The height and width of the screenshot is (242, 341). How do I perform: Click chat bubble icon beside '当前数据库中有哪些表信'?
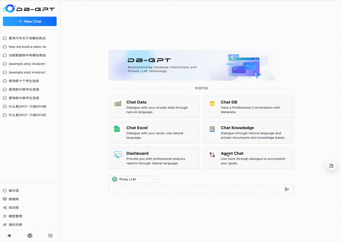pyautogui.click(x=5, y=55)
